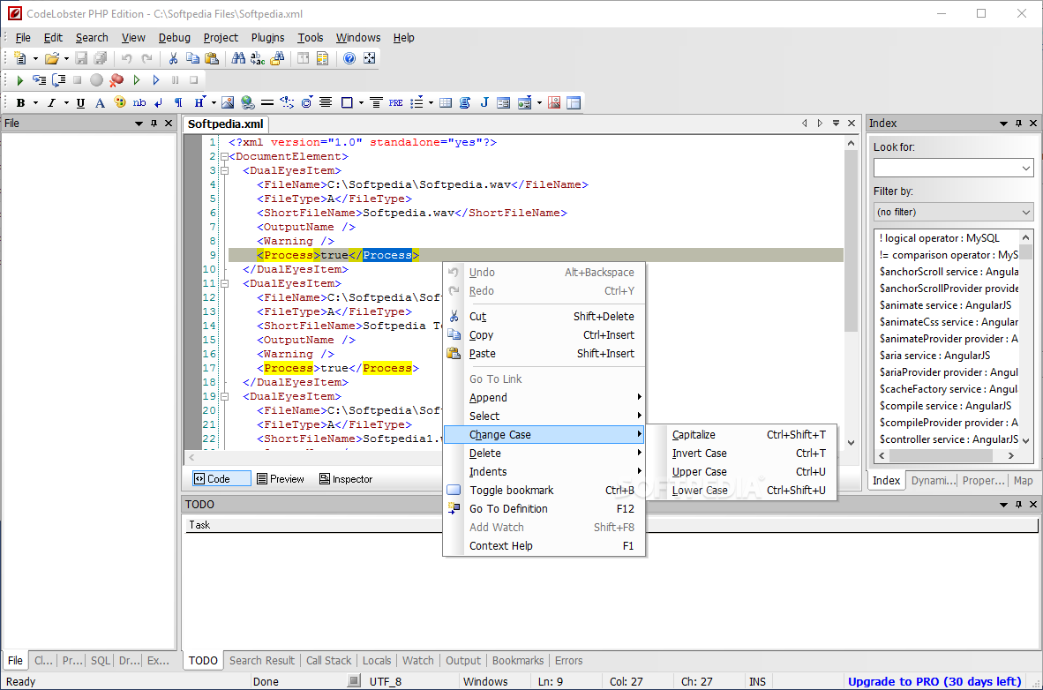Click the font color A icon

(x=100, y=102)
